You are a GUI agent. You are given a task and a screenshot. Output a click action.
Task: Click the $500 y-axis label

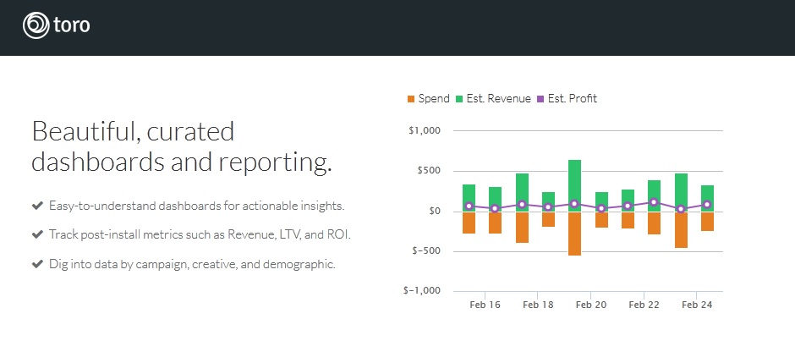click(x=429, y=171)
